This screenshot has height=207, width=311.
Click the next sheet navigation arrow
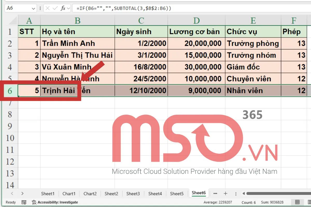point(23,193)
